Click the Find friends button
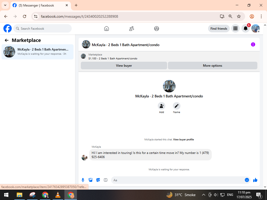This screenshot has width=267, height=200. tap(219, 29)
